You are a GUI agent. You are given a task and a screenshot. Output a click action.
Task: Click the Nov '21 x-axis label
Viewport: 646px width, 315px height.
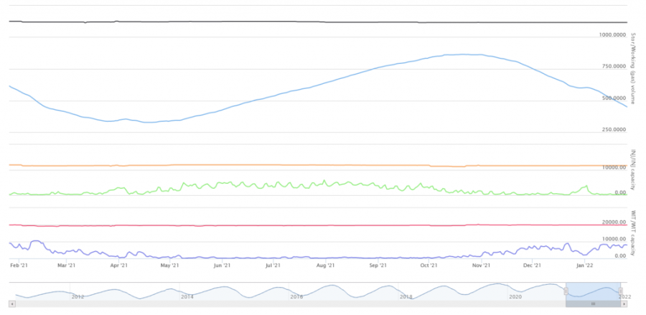pyautogui.click(x=481, y=265)
